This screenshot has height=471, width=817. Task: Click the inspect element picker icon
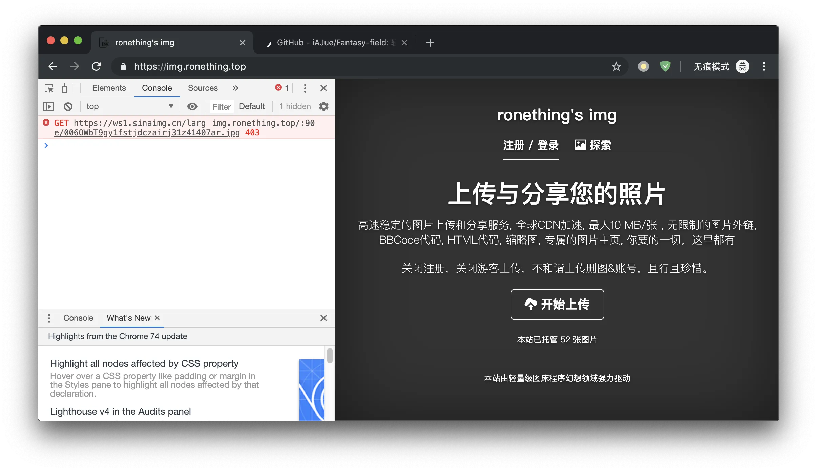click(49, 88)
